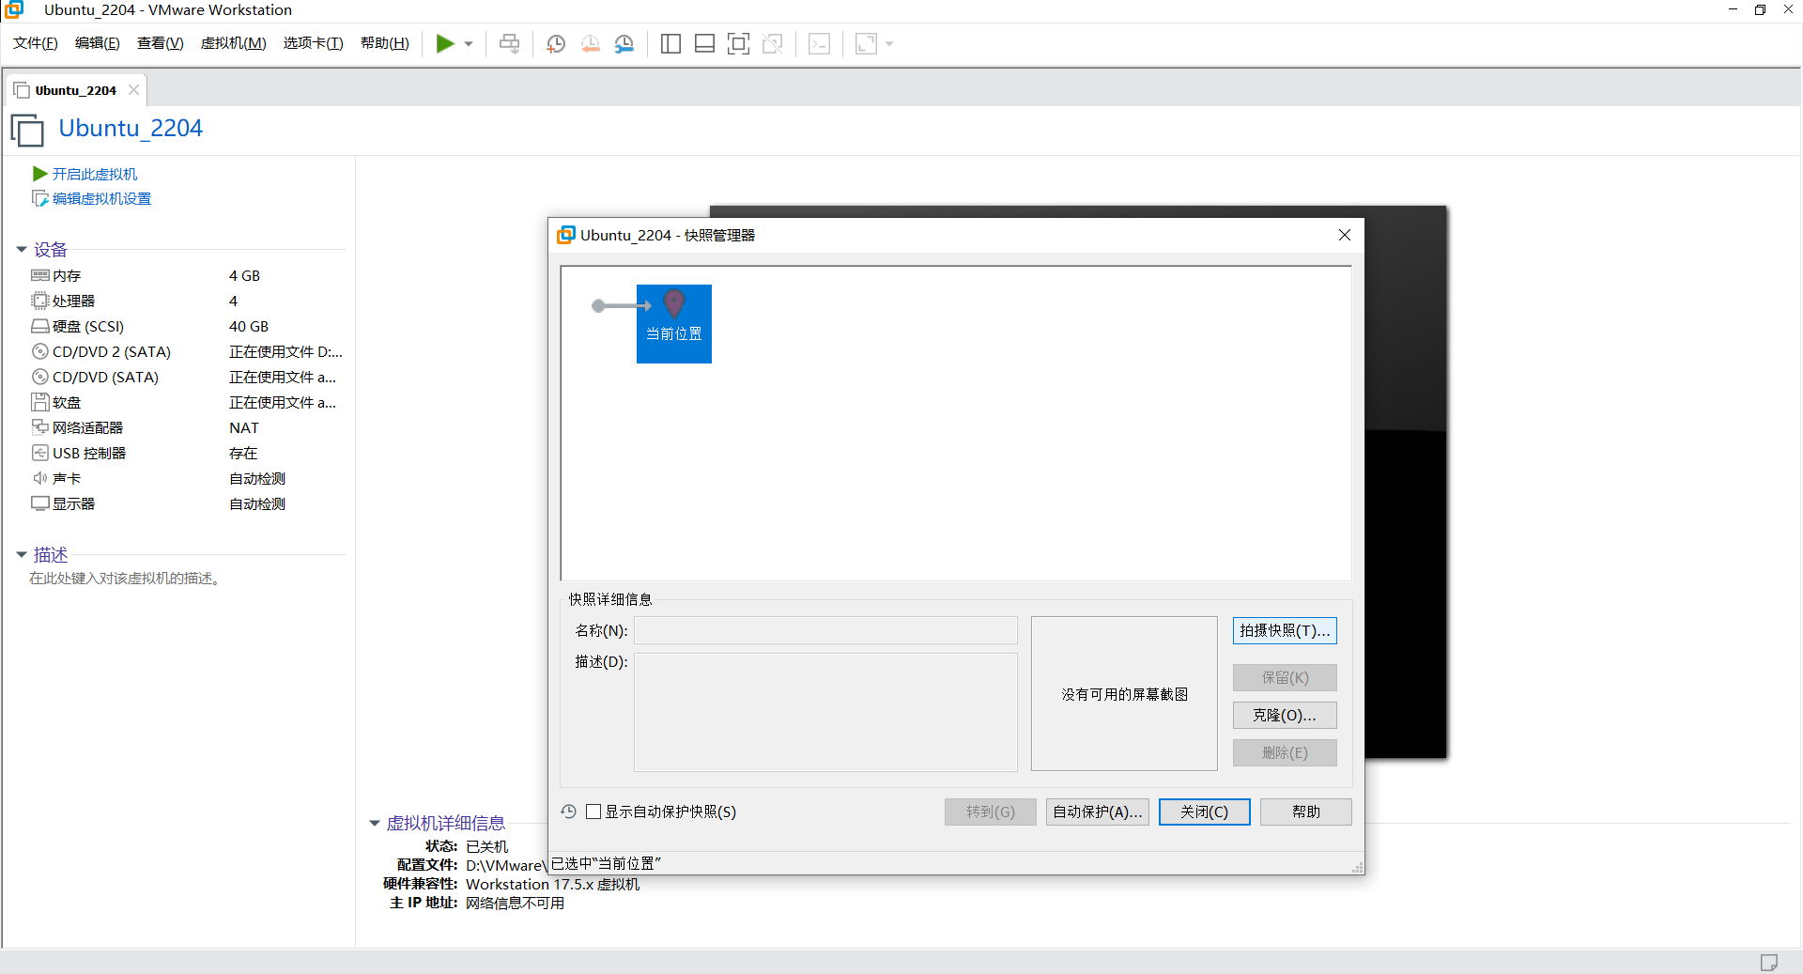Click the snapshot 描述(D) text area
The image size is (1803, 974).
click(825, 712)
